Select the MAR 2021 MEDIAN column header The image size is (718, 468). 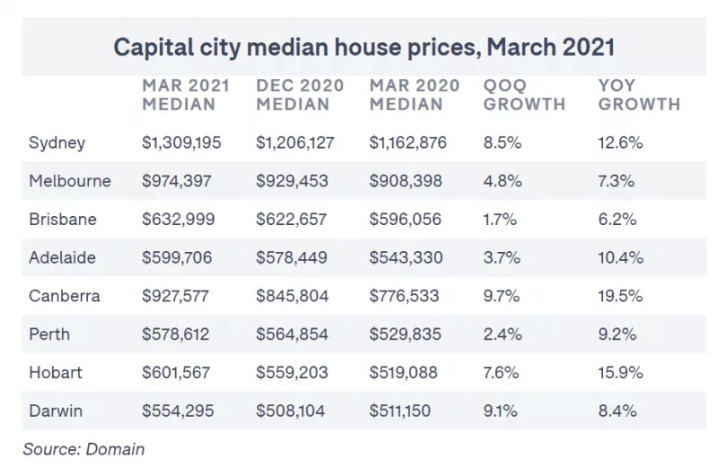186,95
